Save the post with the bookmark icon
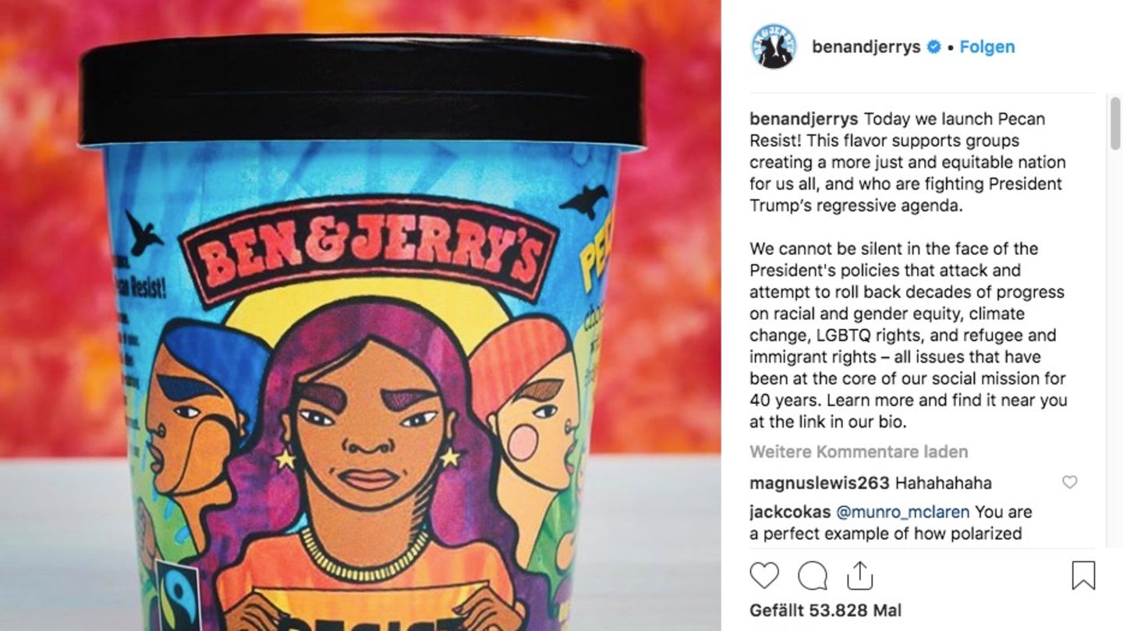Viewport: 1123px width, 631px height. (x=1083, y=576)
